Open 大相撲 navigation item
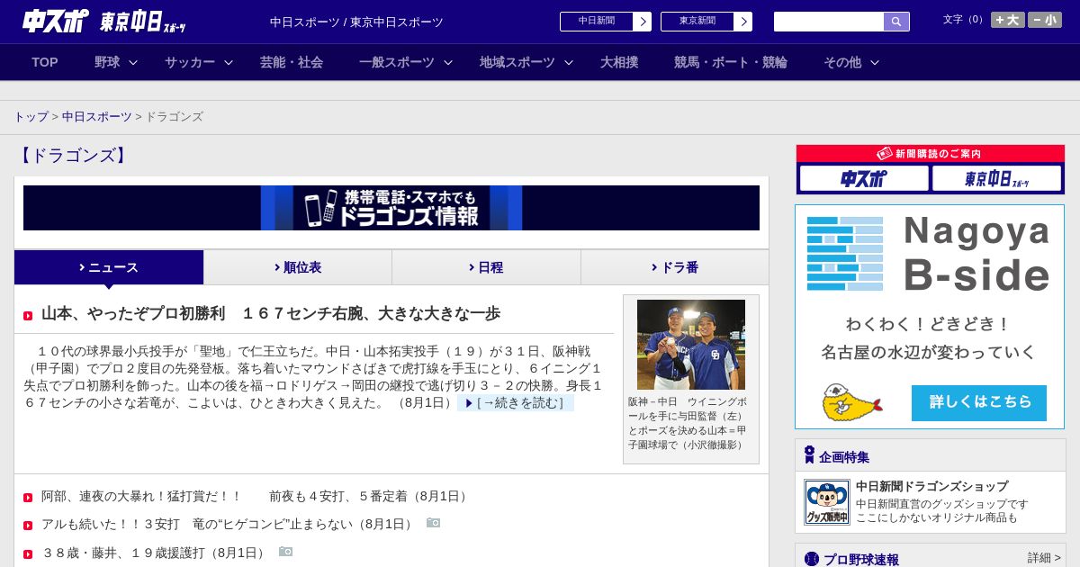The image size is (1080, 567). tap(619, 62)
